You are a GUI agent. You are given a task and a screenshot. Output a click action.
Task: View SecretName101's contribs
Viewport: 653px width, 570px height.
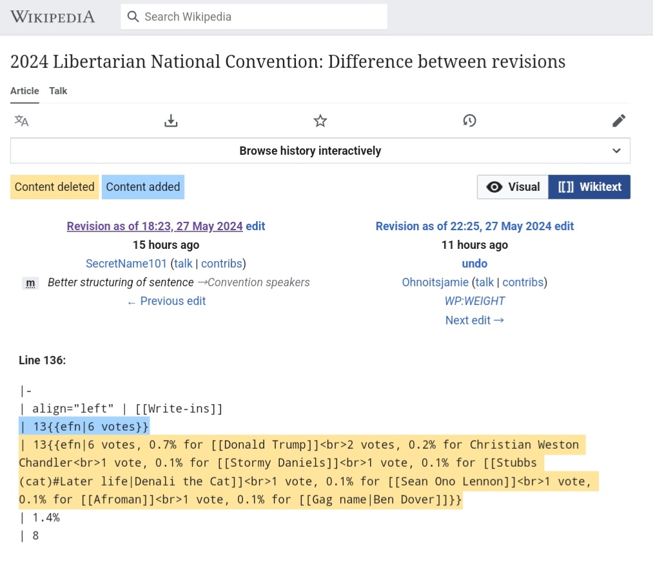click(x=222, y=264)
